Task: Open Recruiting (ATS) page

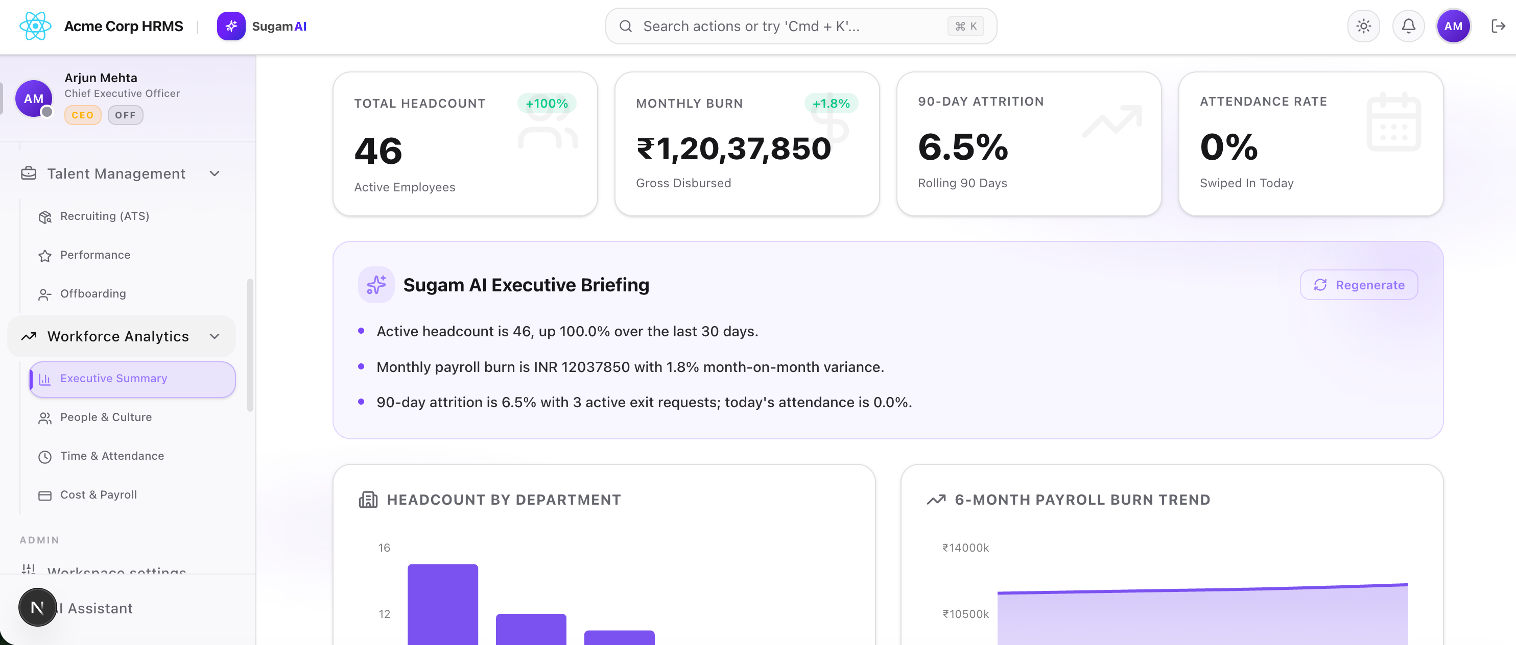Action: (132, 216)
